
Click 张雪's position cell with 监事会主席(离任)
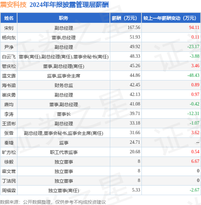click(63, 133)
